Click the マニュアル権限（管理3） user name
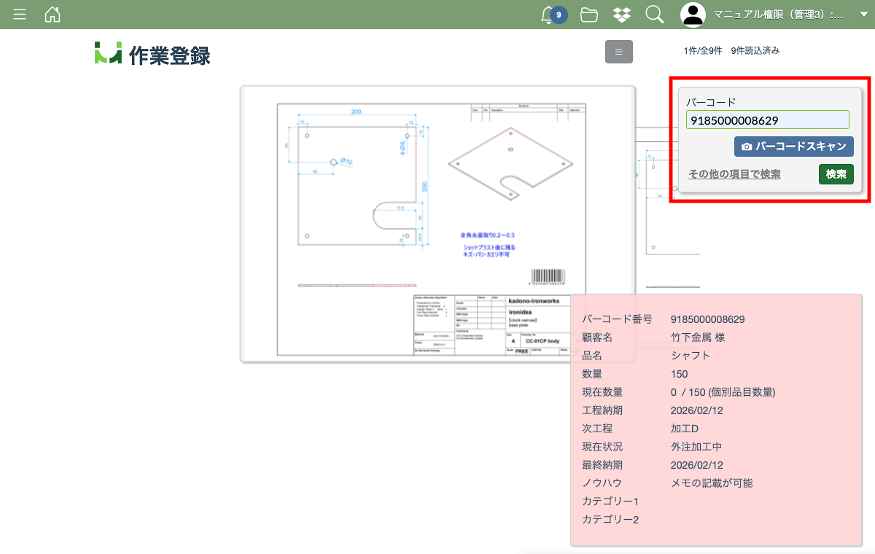 tap(777, 15)
